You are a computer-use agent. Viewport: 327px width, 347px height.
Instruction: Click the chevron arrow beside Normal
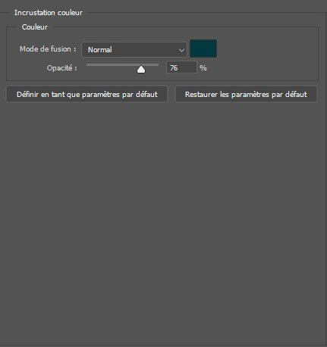(x=181, y=50)
